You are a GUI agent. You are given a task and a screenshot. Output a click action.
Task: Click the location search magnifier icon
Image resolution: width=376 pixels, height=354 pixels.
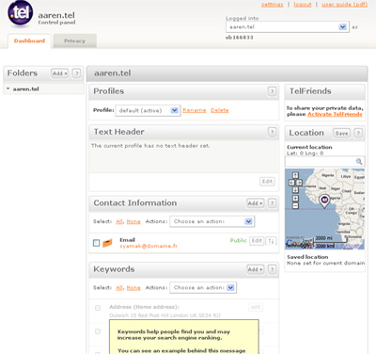pos(359,162)
